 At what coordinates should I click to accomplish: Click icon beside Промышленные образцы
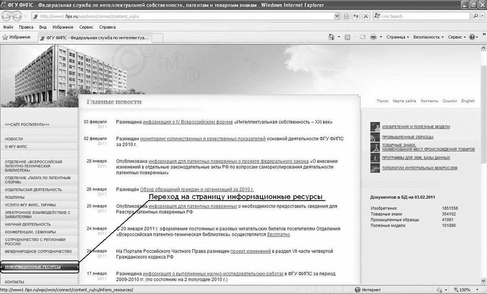coord(375,137)
